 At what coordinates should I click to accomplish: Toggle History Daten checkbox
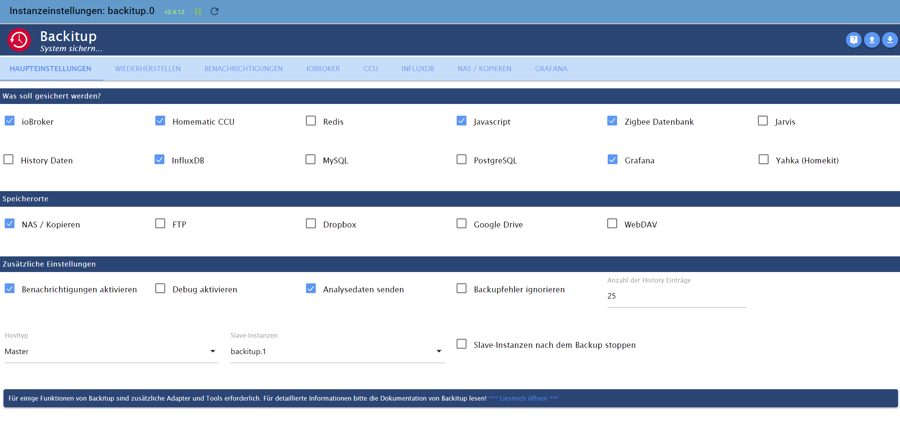[x=9, y=159]
